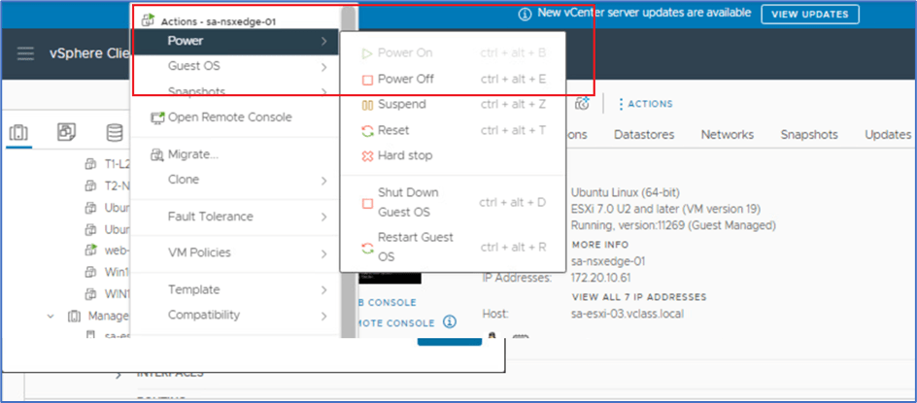
Task: Expand the Fault Tolerance submenu arrow
Action: 323,217
